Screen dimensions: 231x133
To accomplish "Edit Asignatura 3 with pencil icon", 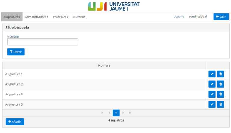I will pyautogui.click(x=212, y=94).
